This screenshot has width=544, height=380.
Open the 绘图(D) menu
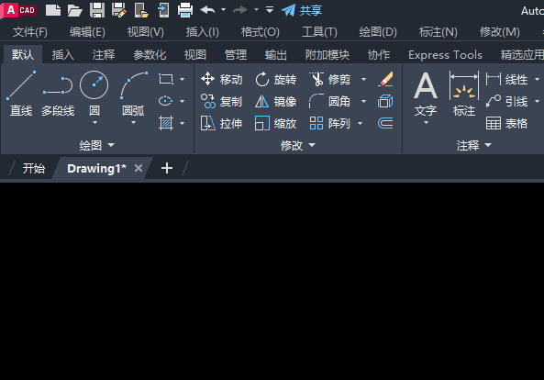(x=378, y=32)
